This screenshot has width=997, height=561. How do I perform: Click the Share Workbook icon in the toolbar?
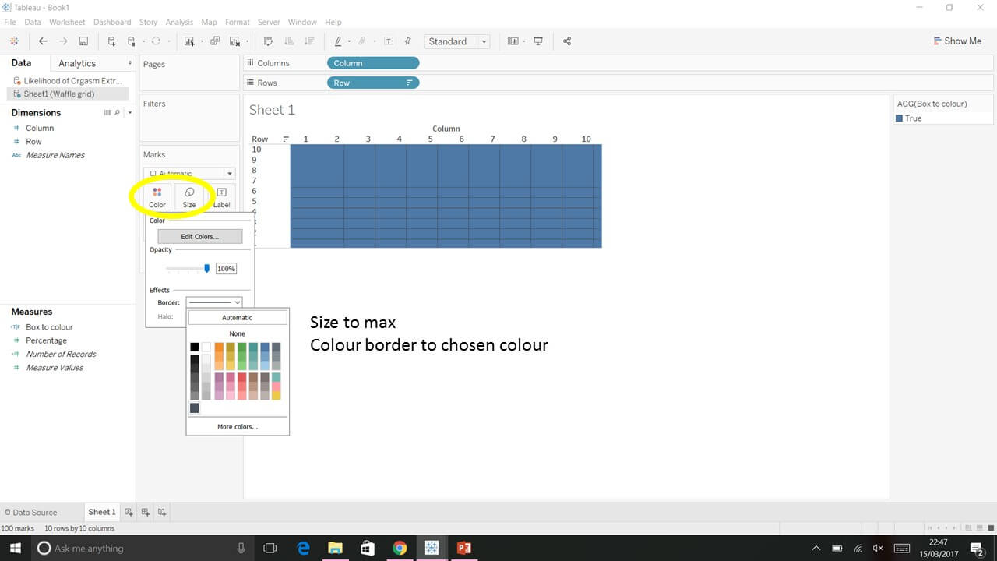pyautogui.click(x=567, y=41)
